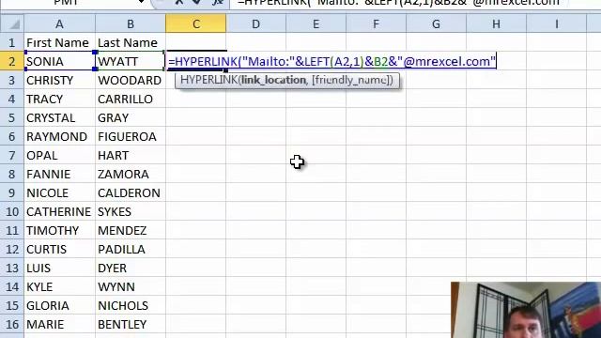Image resolution: width=601 pixels, height=338 pixels.
Task: Click cell containing TIMOTHY
Action: (x=59, y=230)
